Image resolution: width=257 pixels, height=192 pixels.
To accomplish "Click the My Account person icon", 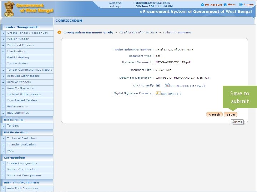I will [202, 5].
